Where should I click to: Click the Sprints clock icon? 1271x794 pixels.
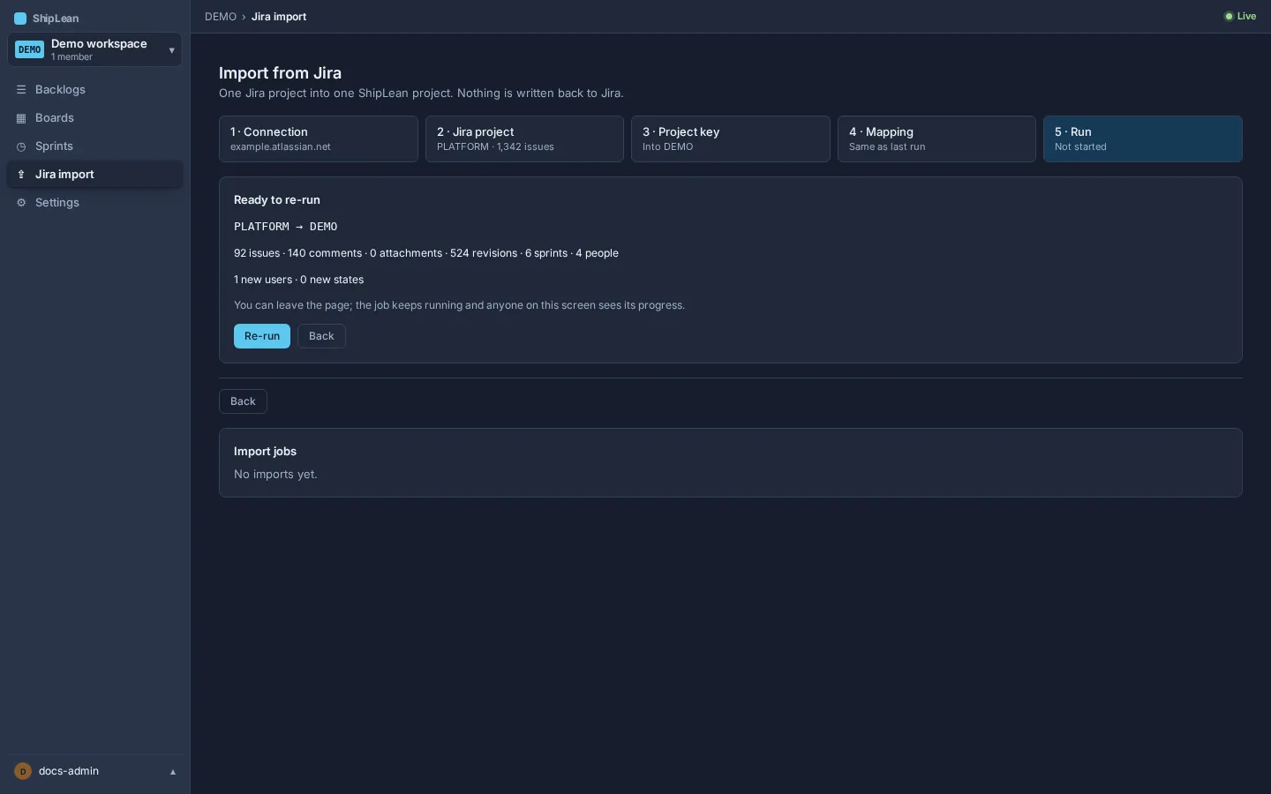coord(21,146)
